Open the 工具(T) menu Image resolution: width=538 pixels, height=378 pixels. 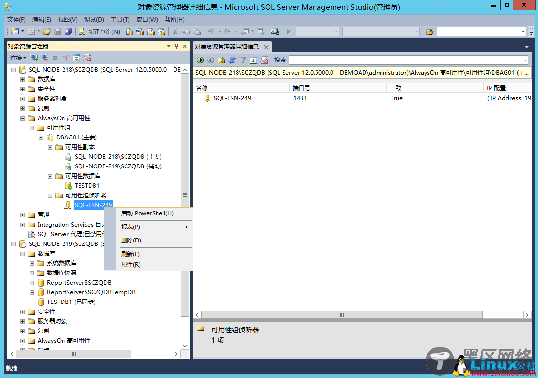(120, 19)
